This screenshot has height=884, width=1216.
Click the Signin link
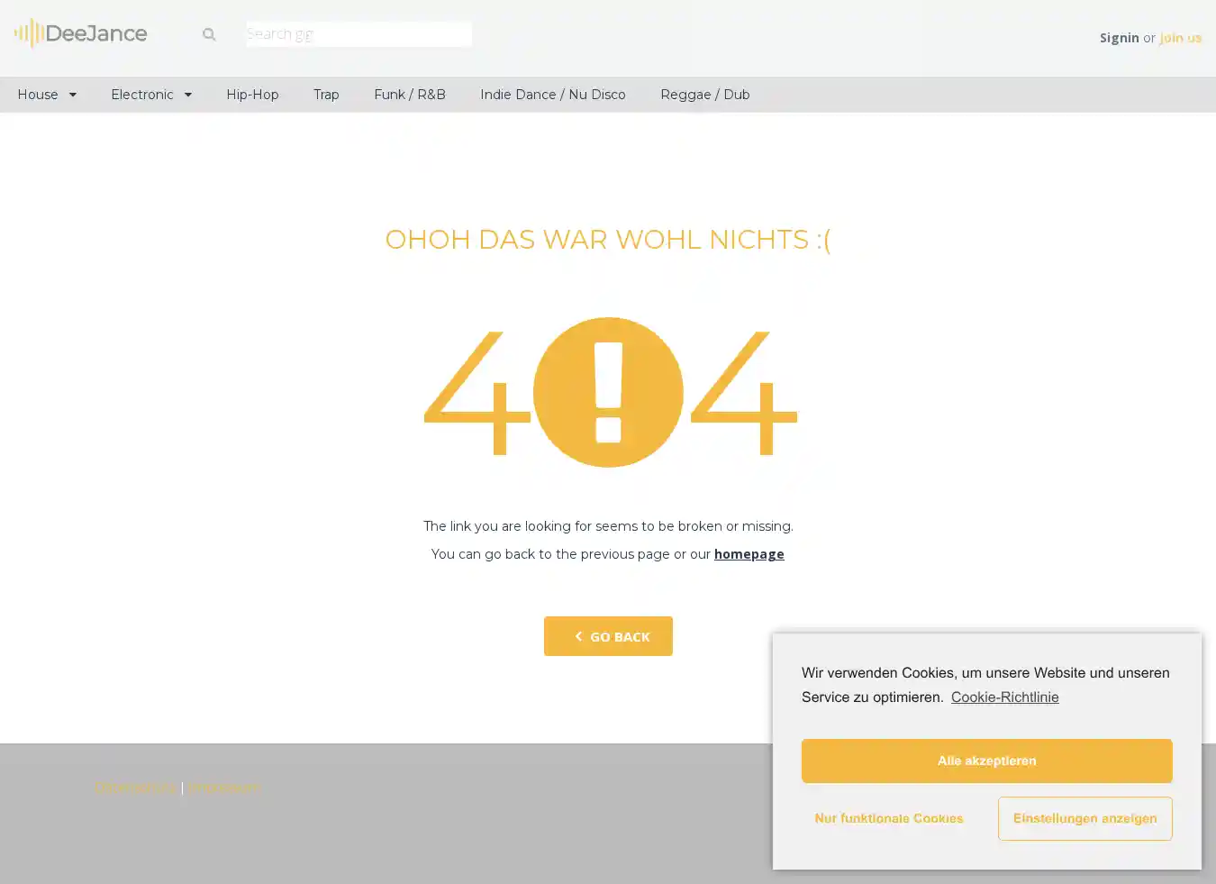click(x=1119, y=38)
